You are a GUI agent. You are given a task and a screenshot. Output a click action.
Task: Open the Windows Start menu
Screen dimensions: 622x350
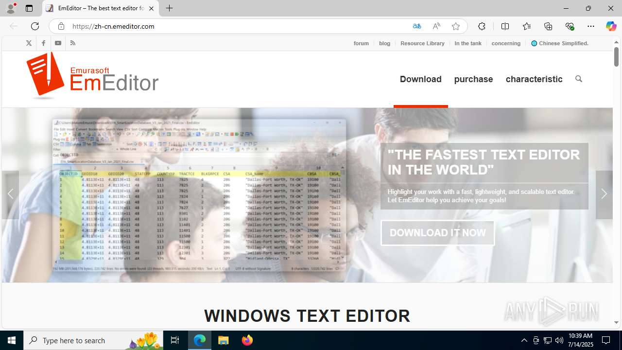click(x=12, y=340)
